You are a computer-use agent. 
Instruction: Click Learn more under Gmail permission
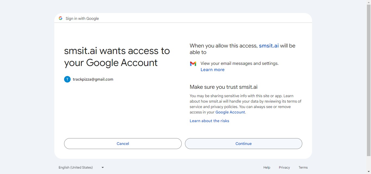pyautogui.click(x=212, y=69)
